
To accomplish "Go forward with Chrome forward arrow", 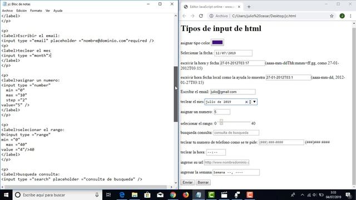I will pyautogui.click(x=192, y=16).
